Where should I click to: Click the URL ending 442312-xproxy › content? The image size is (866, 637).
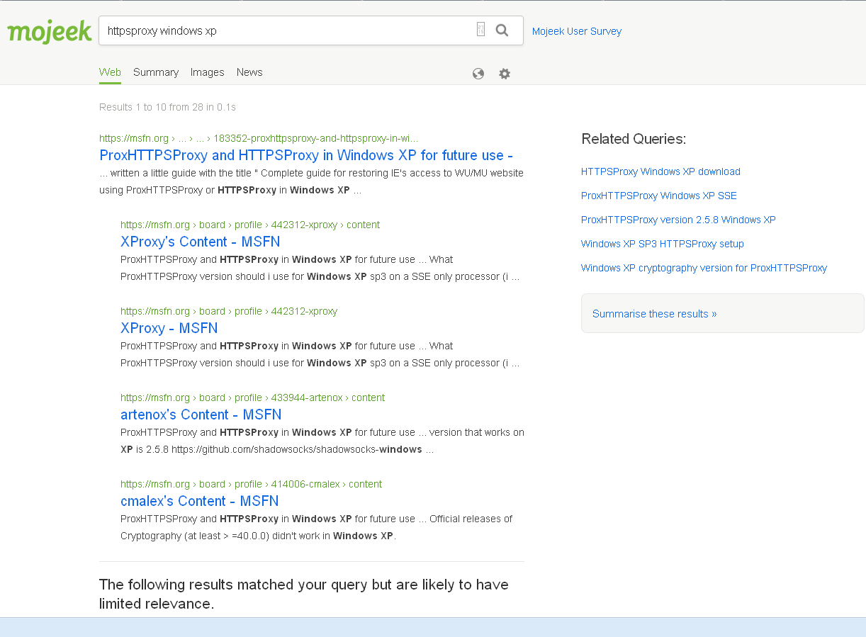(x=250, y=225)
